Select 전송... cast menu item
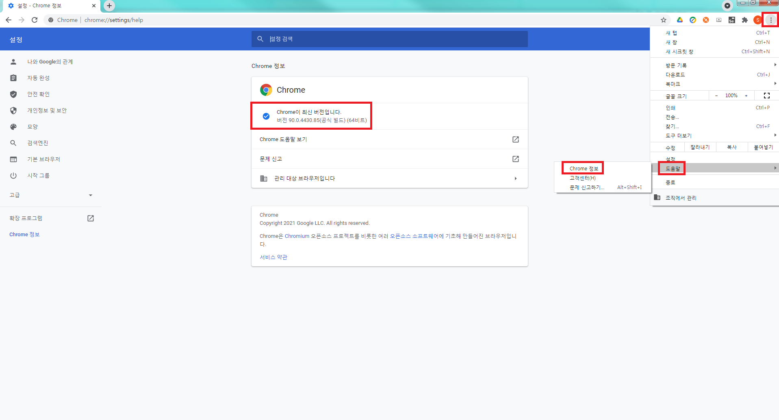The height and width of the screenshot is (420, 779). [x=714, y=117]
